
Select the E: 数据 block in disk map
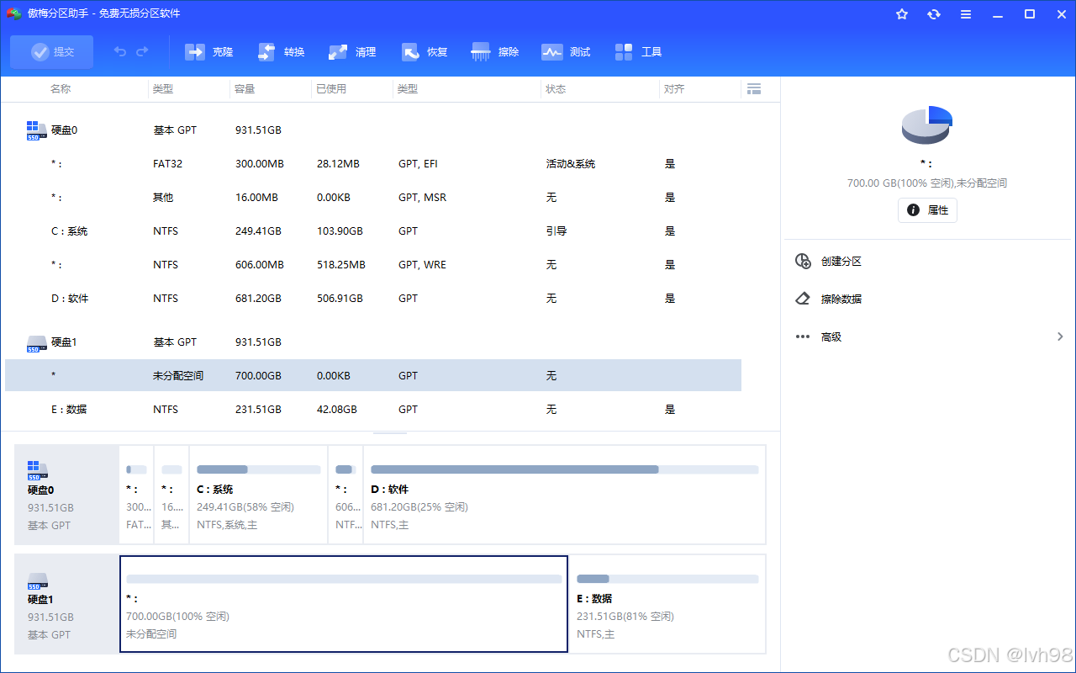667,604
